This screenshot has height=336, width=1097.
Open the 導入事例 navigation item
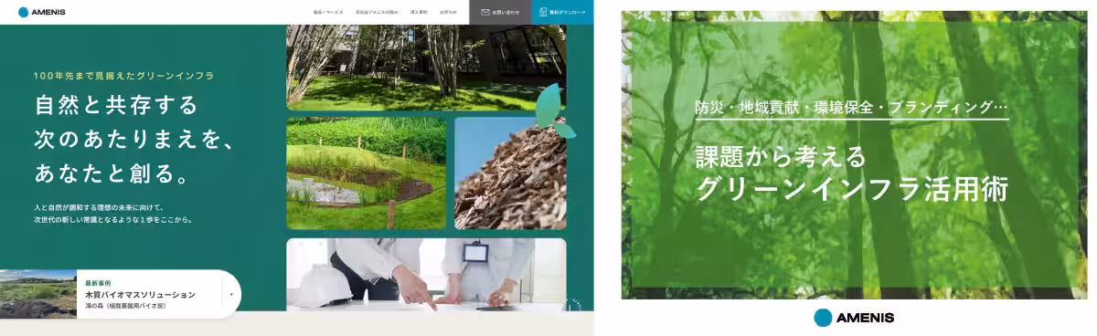point(420,13)
